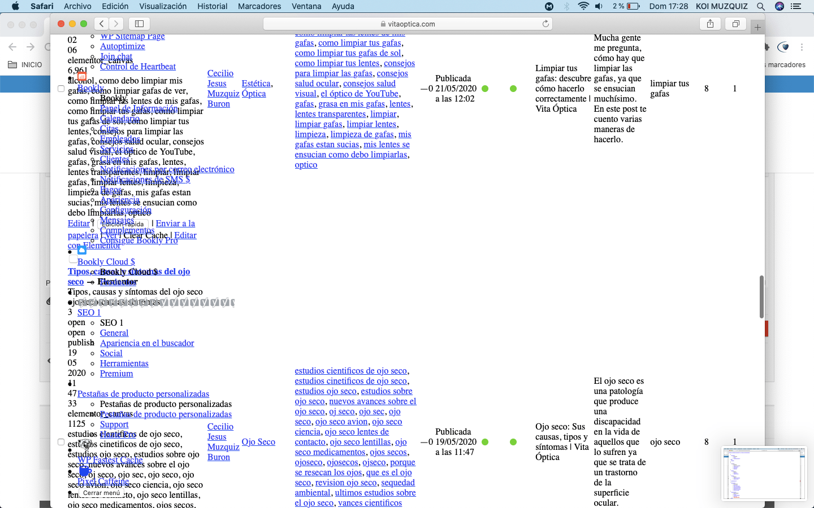This screenshot has height=508, width=814.
Task: Open the Safari share menu
Action: click(710, 23)
